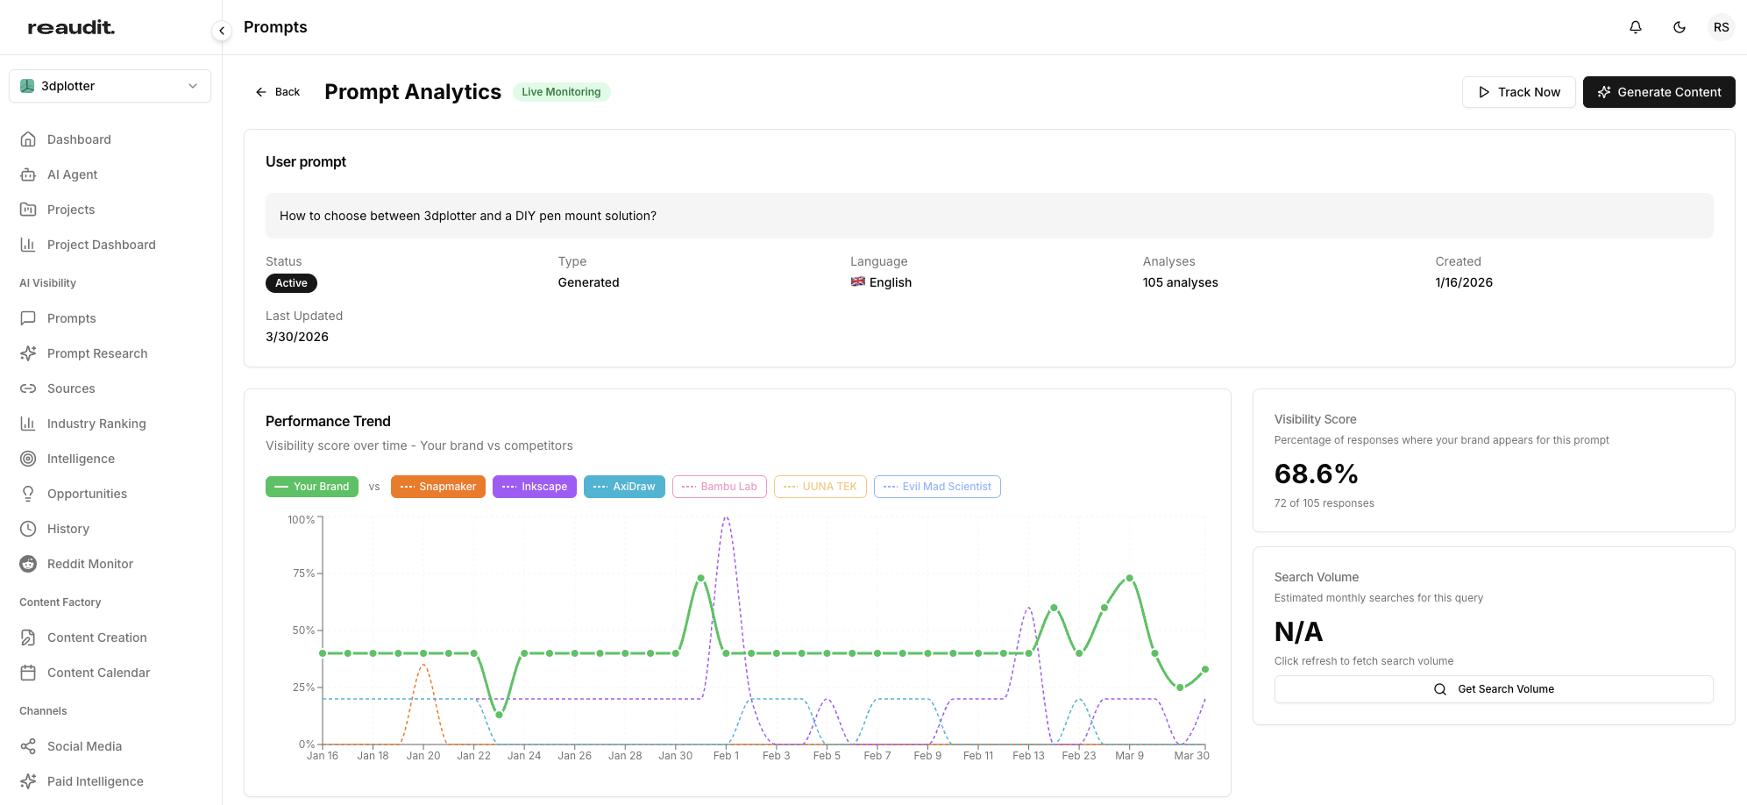1747x805 pixels.
Task: Click the Prompts page title in header
Action: click(275, 27)
